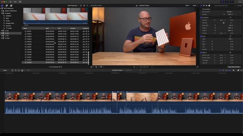Screen dimensions: 243x136
Task: Open the Background Tasks checkmark icon
Action: [20, 2]
